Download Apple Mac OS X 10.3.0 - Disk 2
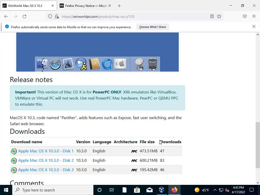260x195 pixels. click(46, 160)
